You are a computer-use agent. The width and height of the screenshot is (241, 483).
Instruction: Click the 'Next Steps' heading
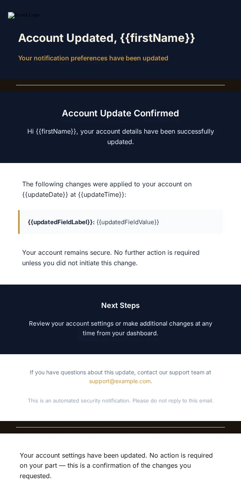click(x=120, y=305)
